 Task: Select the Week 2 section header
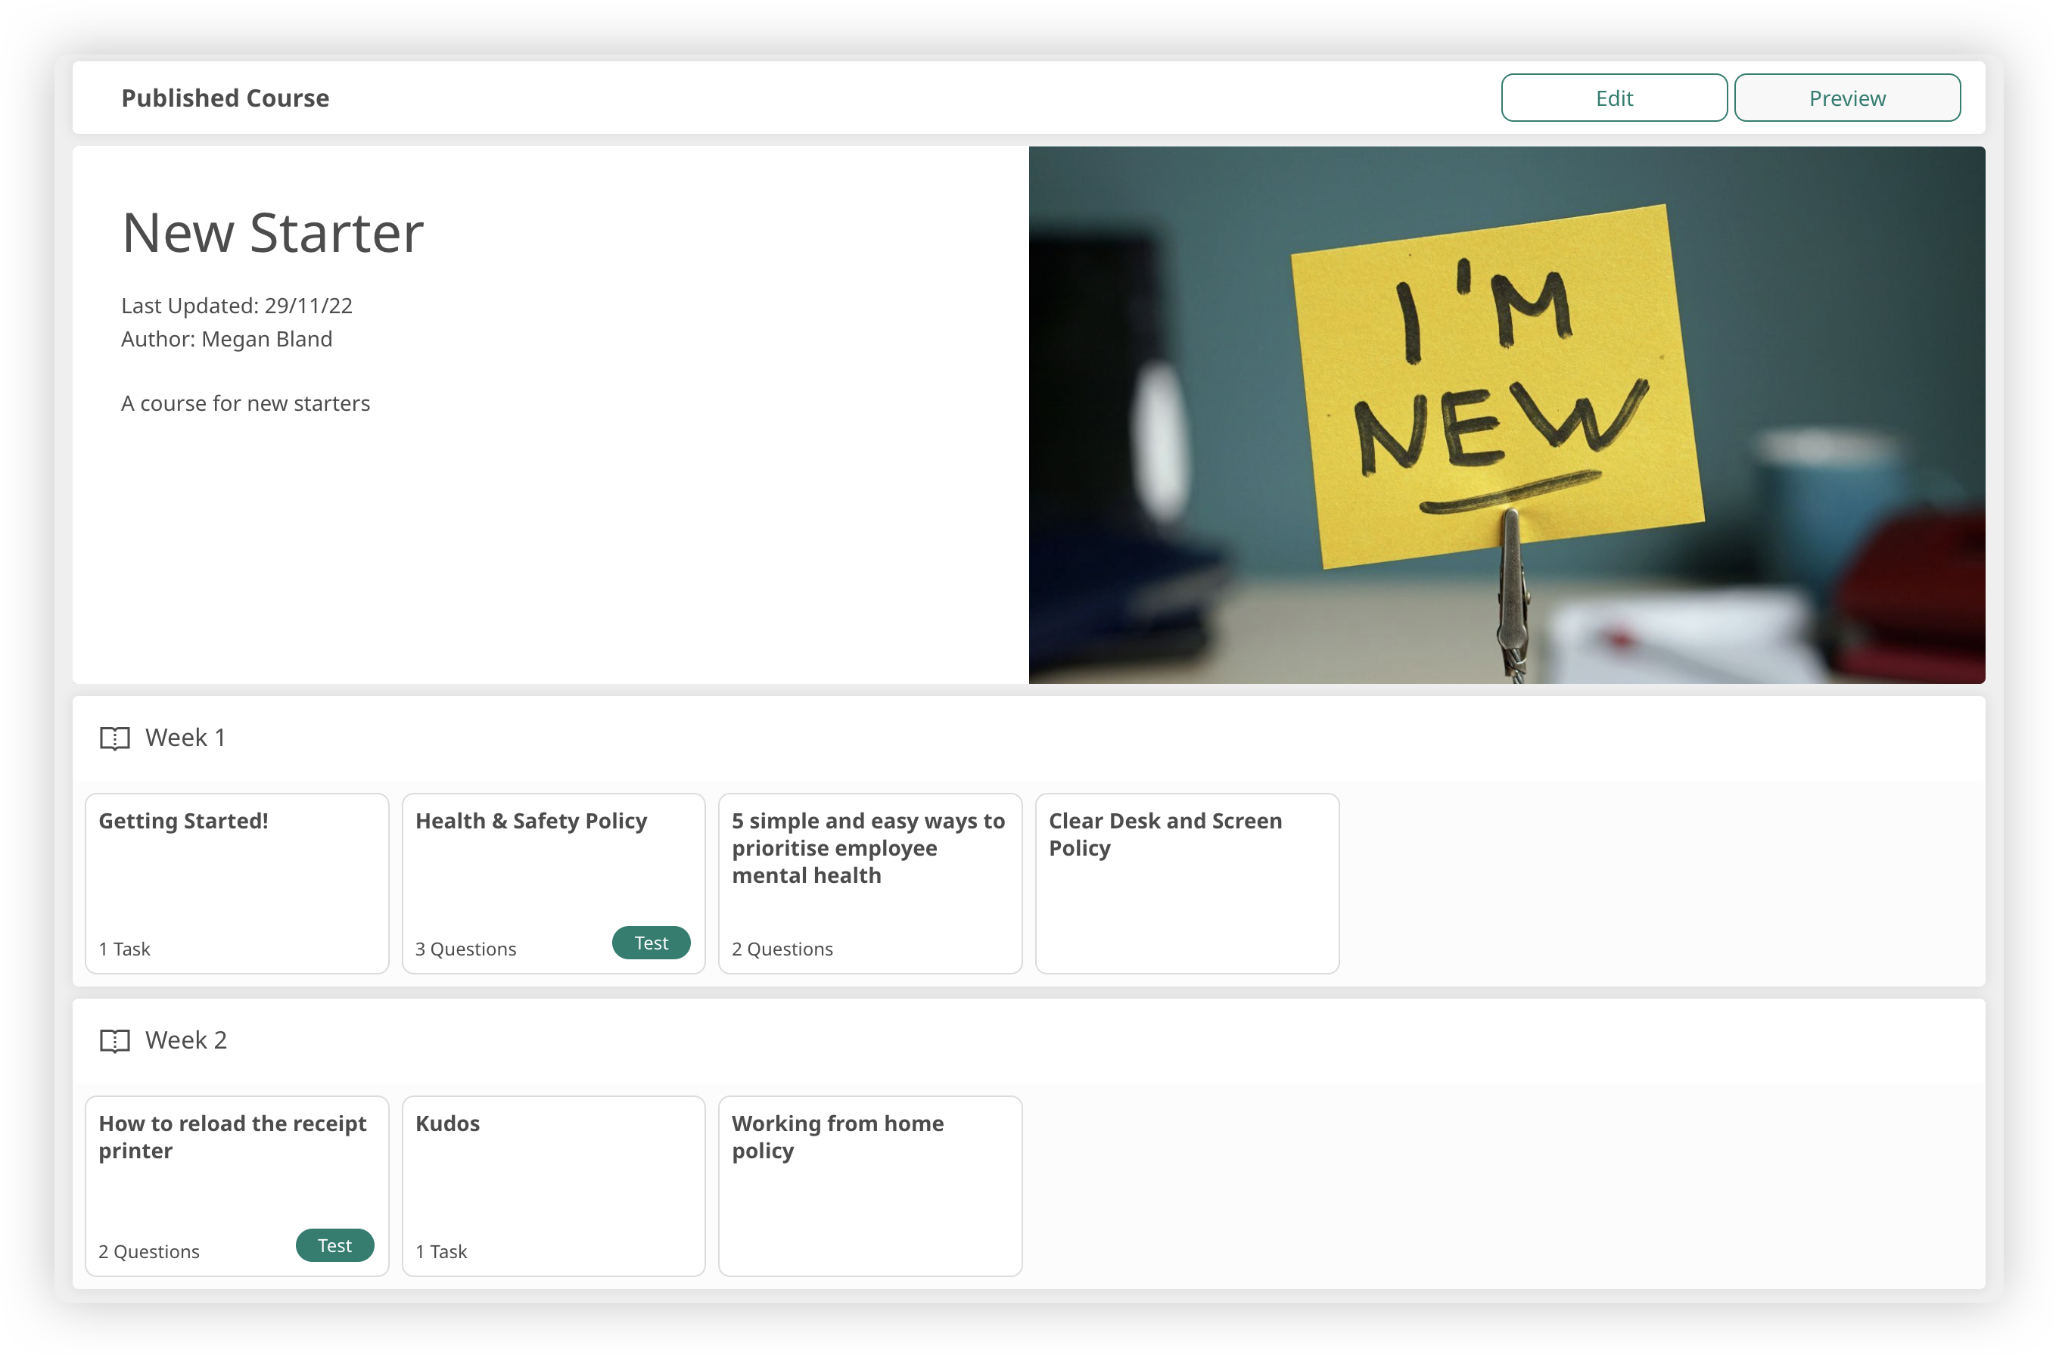[185, 1040]
